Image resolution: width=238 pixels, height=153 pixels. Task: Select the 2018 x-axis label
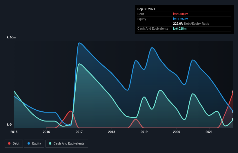pos(112,132)
